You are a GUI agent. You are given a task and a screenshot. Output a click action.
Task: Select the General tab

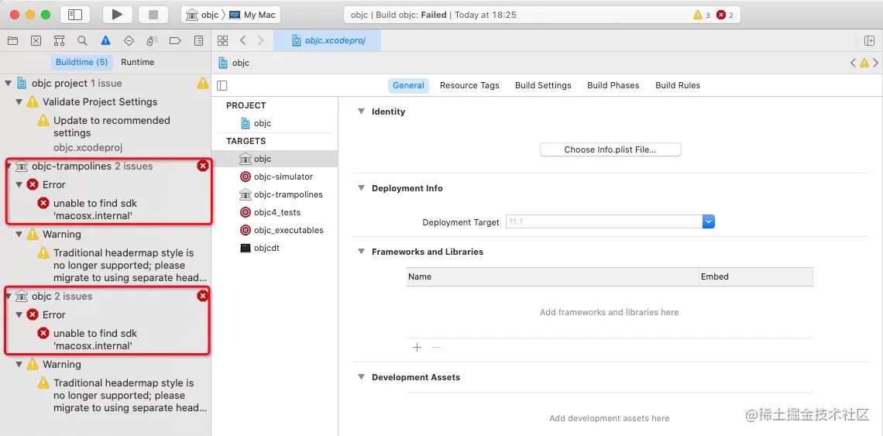point(408,86)
